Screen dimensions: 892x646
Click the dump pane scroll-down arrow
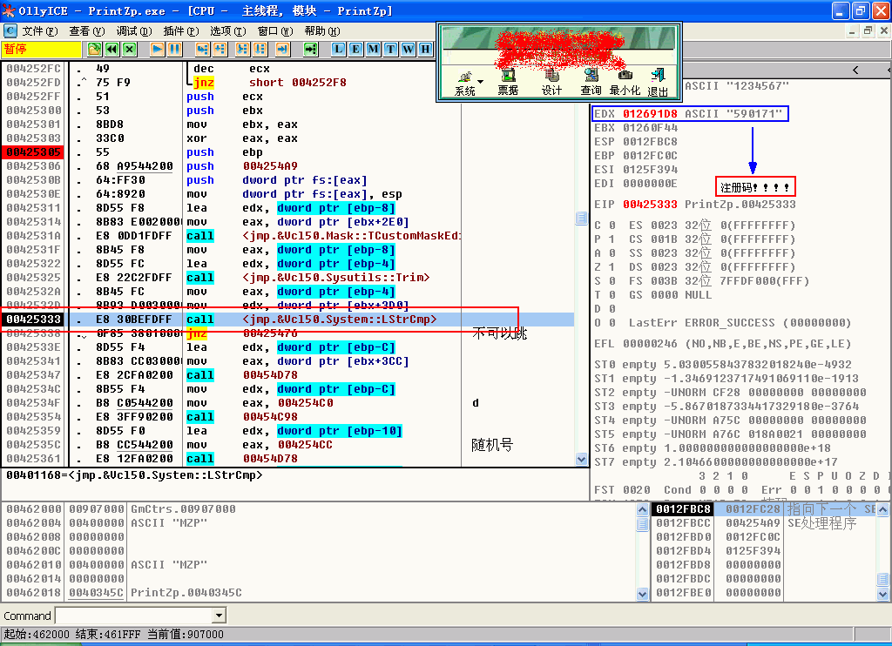642,595
